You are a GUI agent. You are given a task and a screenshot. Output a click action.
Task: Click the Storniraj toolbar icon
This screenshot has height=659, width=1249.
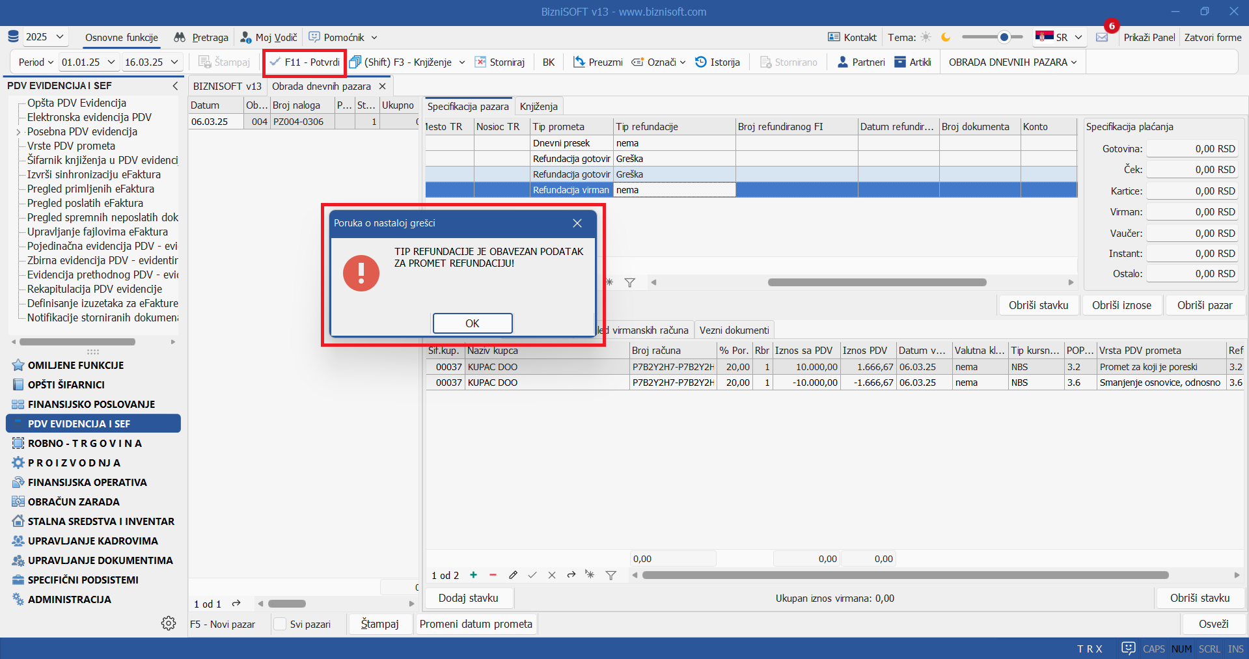[x=480, y=62]
